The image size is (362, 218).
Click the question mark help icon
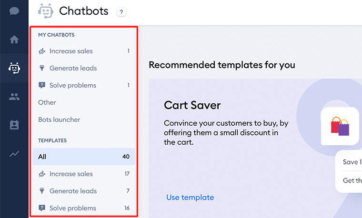121,12
